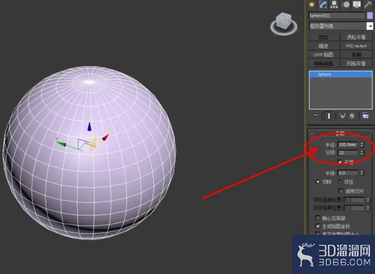The width and height of the screenshot is (375, 274).
Task: Click the blue Z-axis gizmo arrow
Action: click(89, 126)
